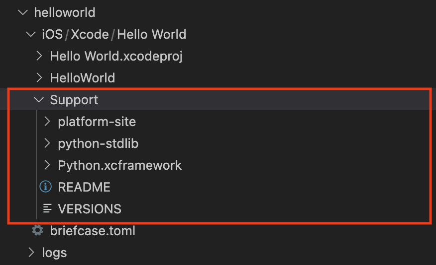
Task: Open the briefcase.toml file
Action: click(x=93, y=231)
